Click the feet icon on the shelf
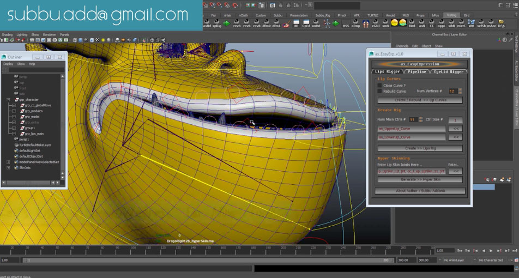Viewport: 519px width, 278px height. click(x=366, y=23)
